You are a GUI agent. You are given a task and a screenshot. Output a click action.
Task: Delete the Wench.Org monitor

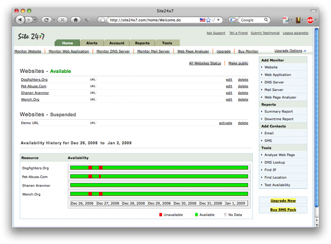pyautogui.click(x=243, y=99)
